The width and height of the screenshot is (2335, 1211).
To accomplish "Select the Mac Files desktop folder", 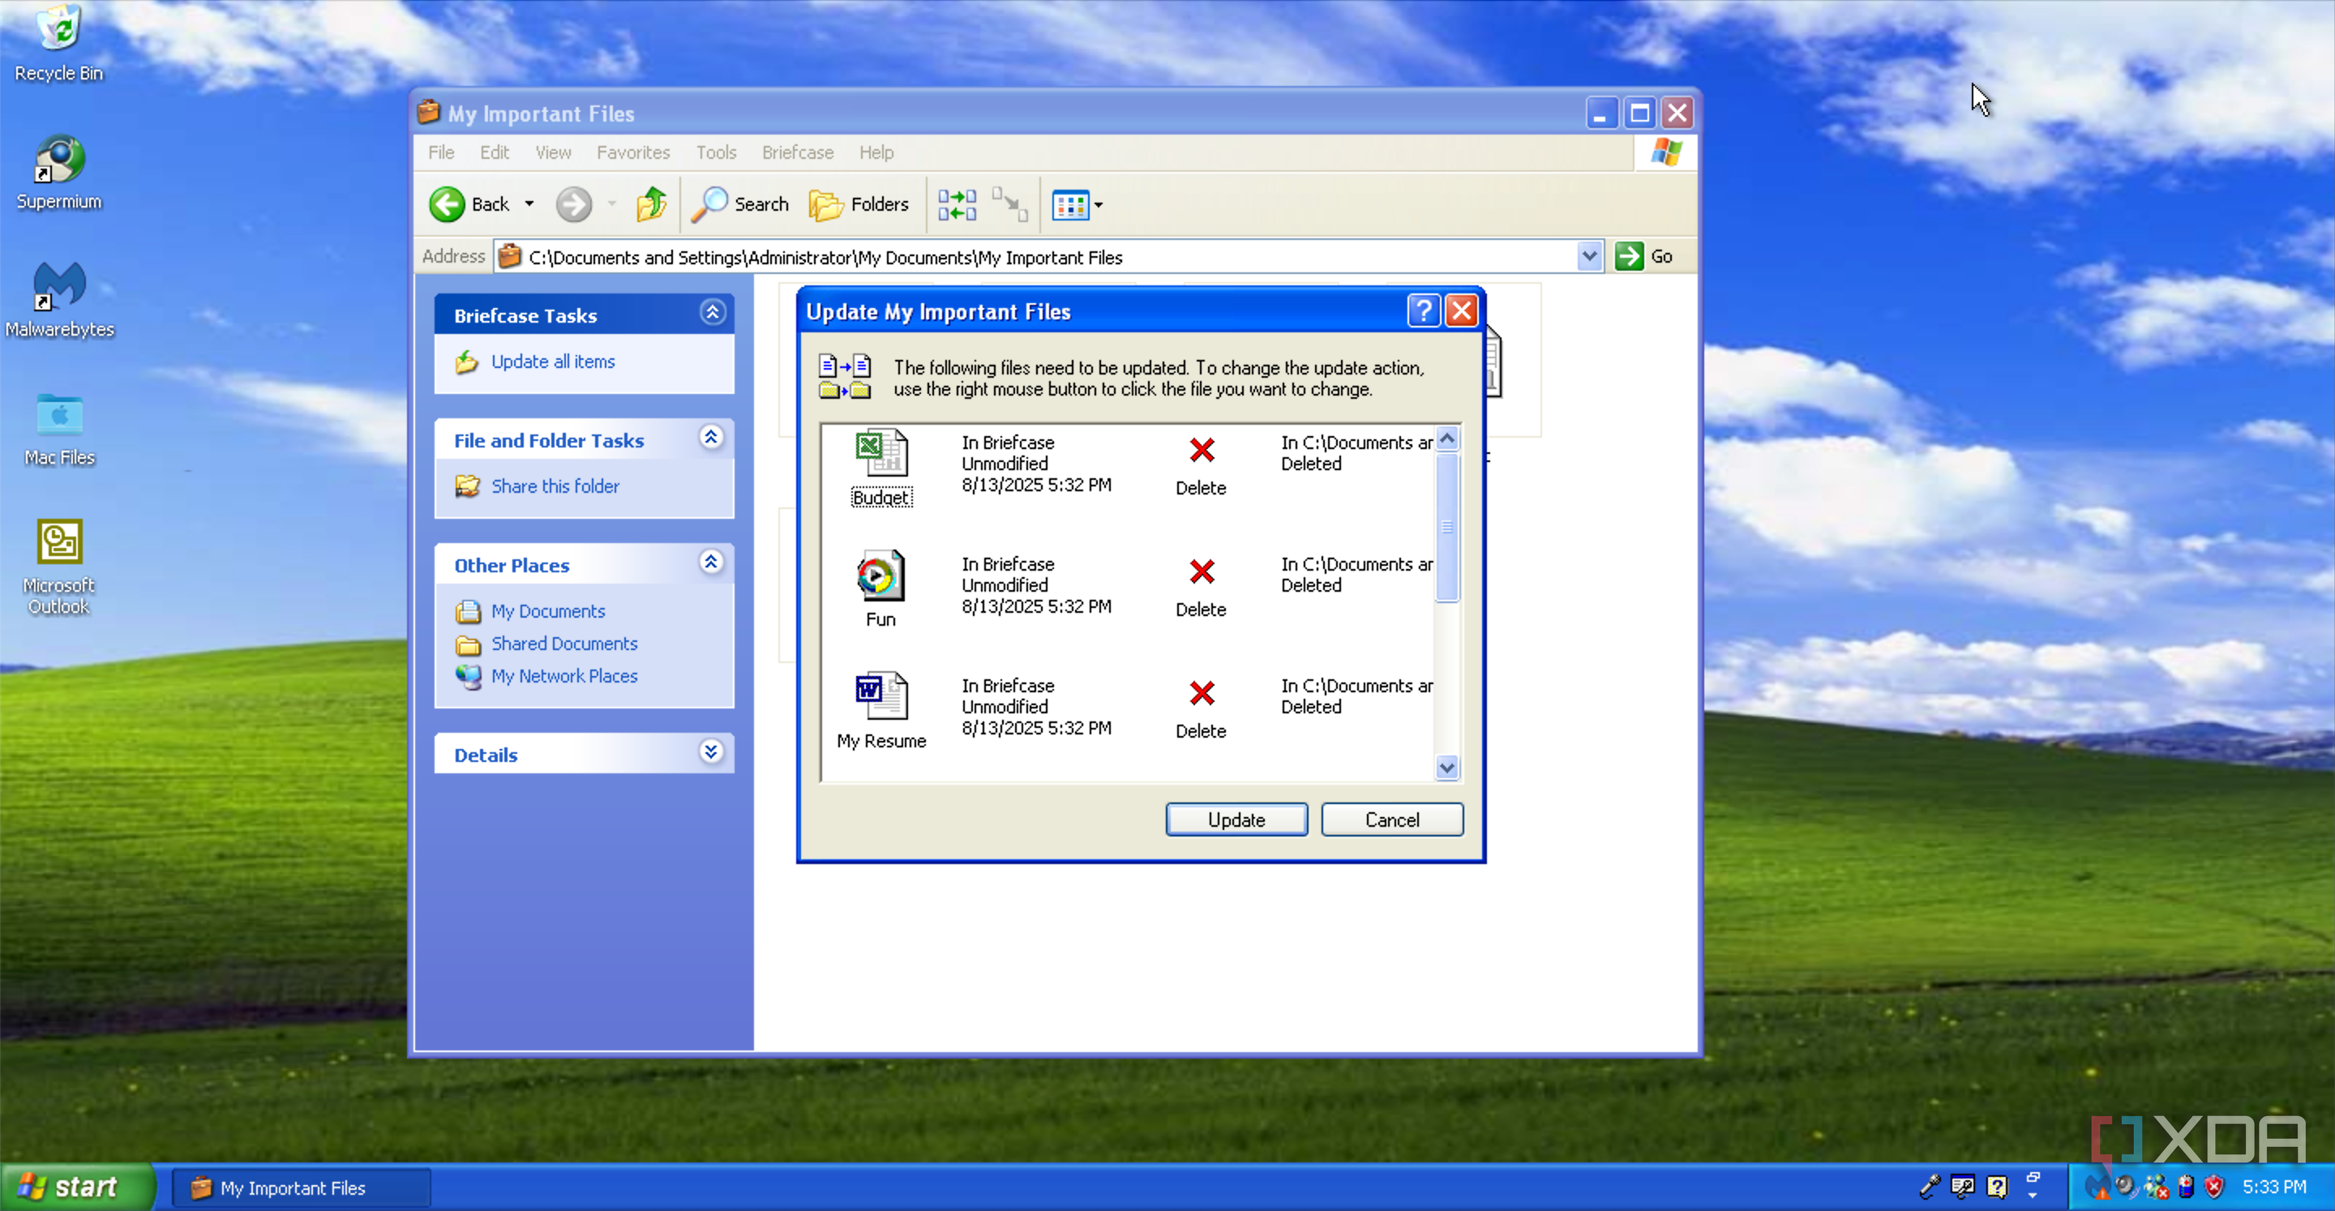I will [x=59, y=430].
